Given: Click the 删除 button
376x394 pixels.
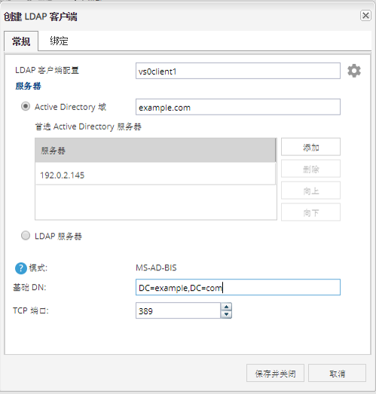Looking at the screenshot, I should pos(310,169).
